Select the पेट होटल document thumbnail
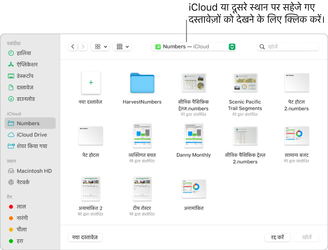 [x=91, y=136]
